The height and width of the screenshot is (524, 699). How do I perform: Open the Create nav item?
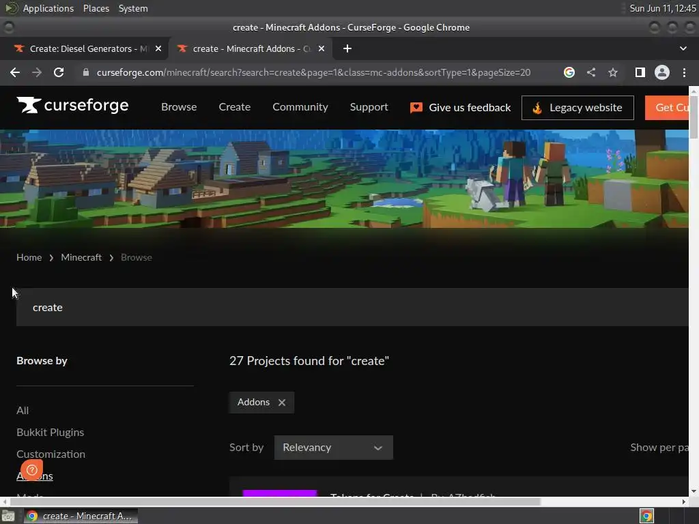pos(235,107)
